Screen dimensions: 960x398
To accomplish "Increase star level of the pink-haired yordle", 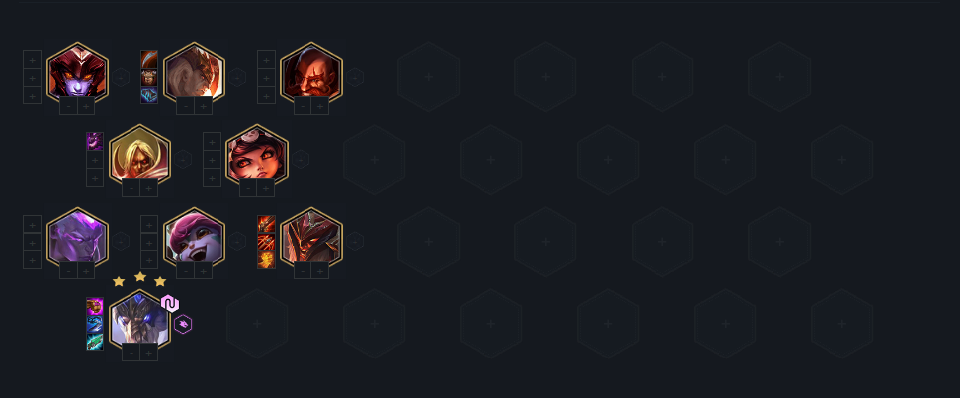I will pyautogui.click(x=204, y=271).
